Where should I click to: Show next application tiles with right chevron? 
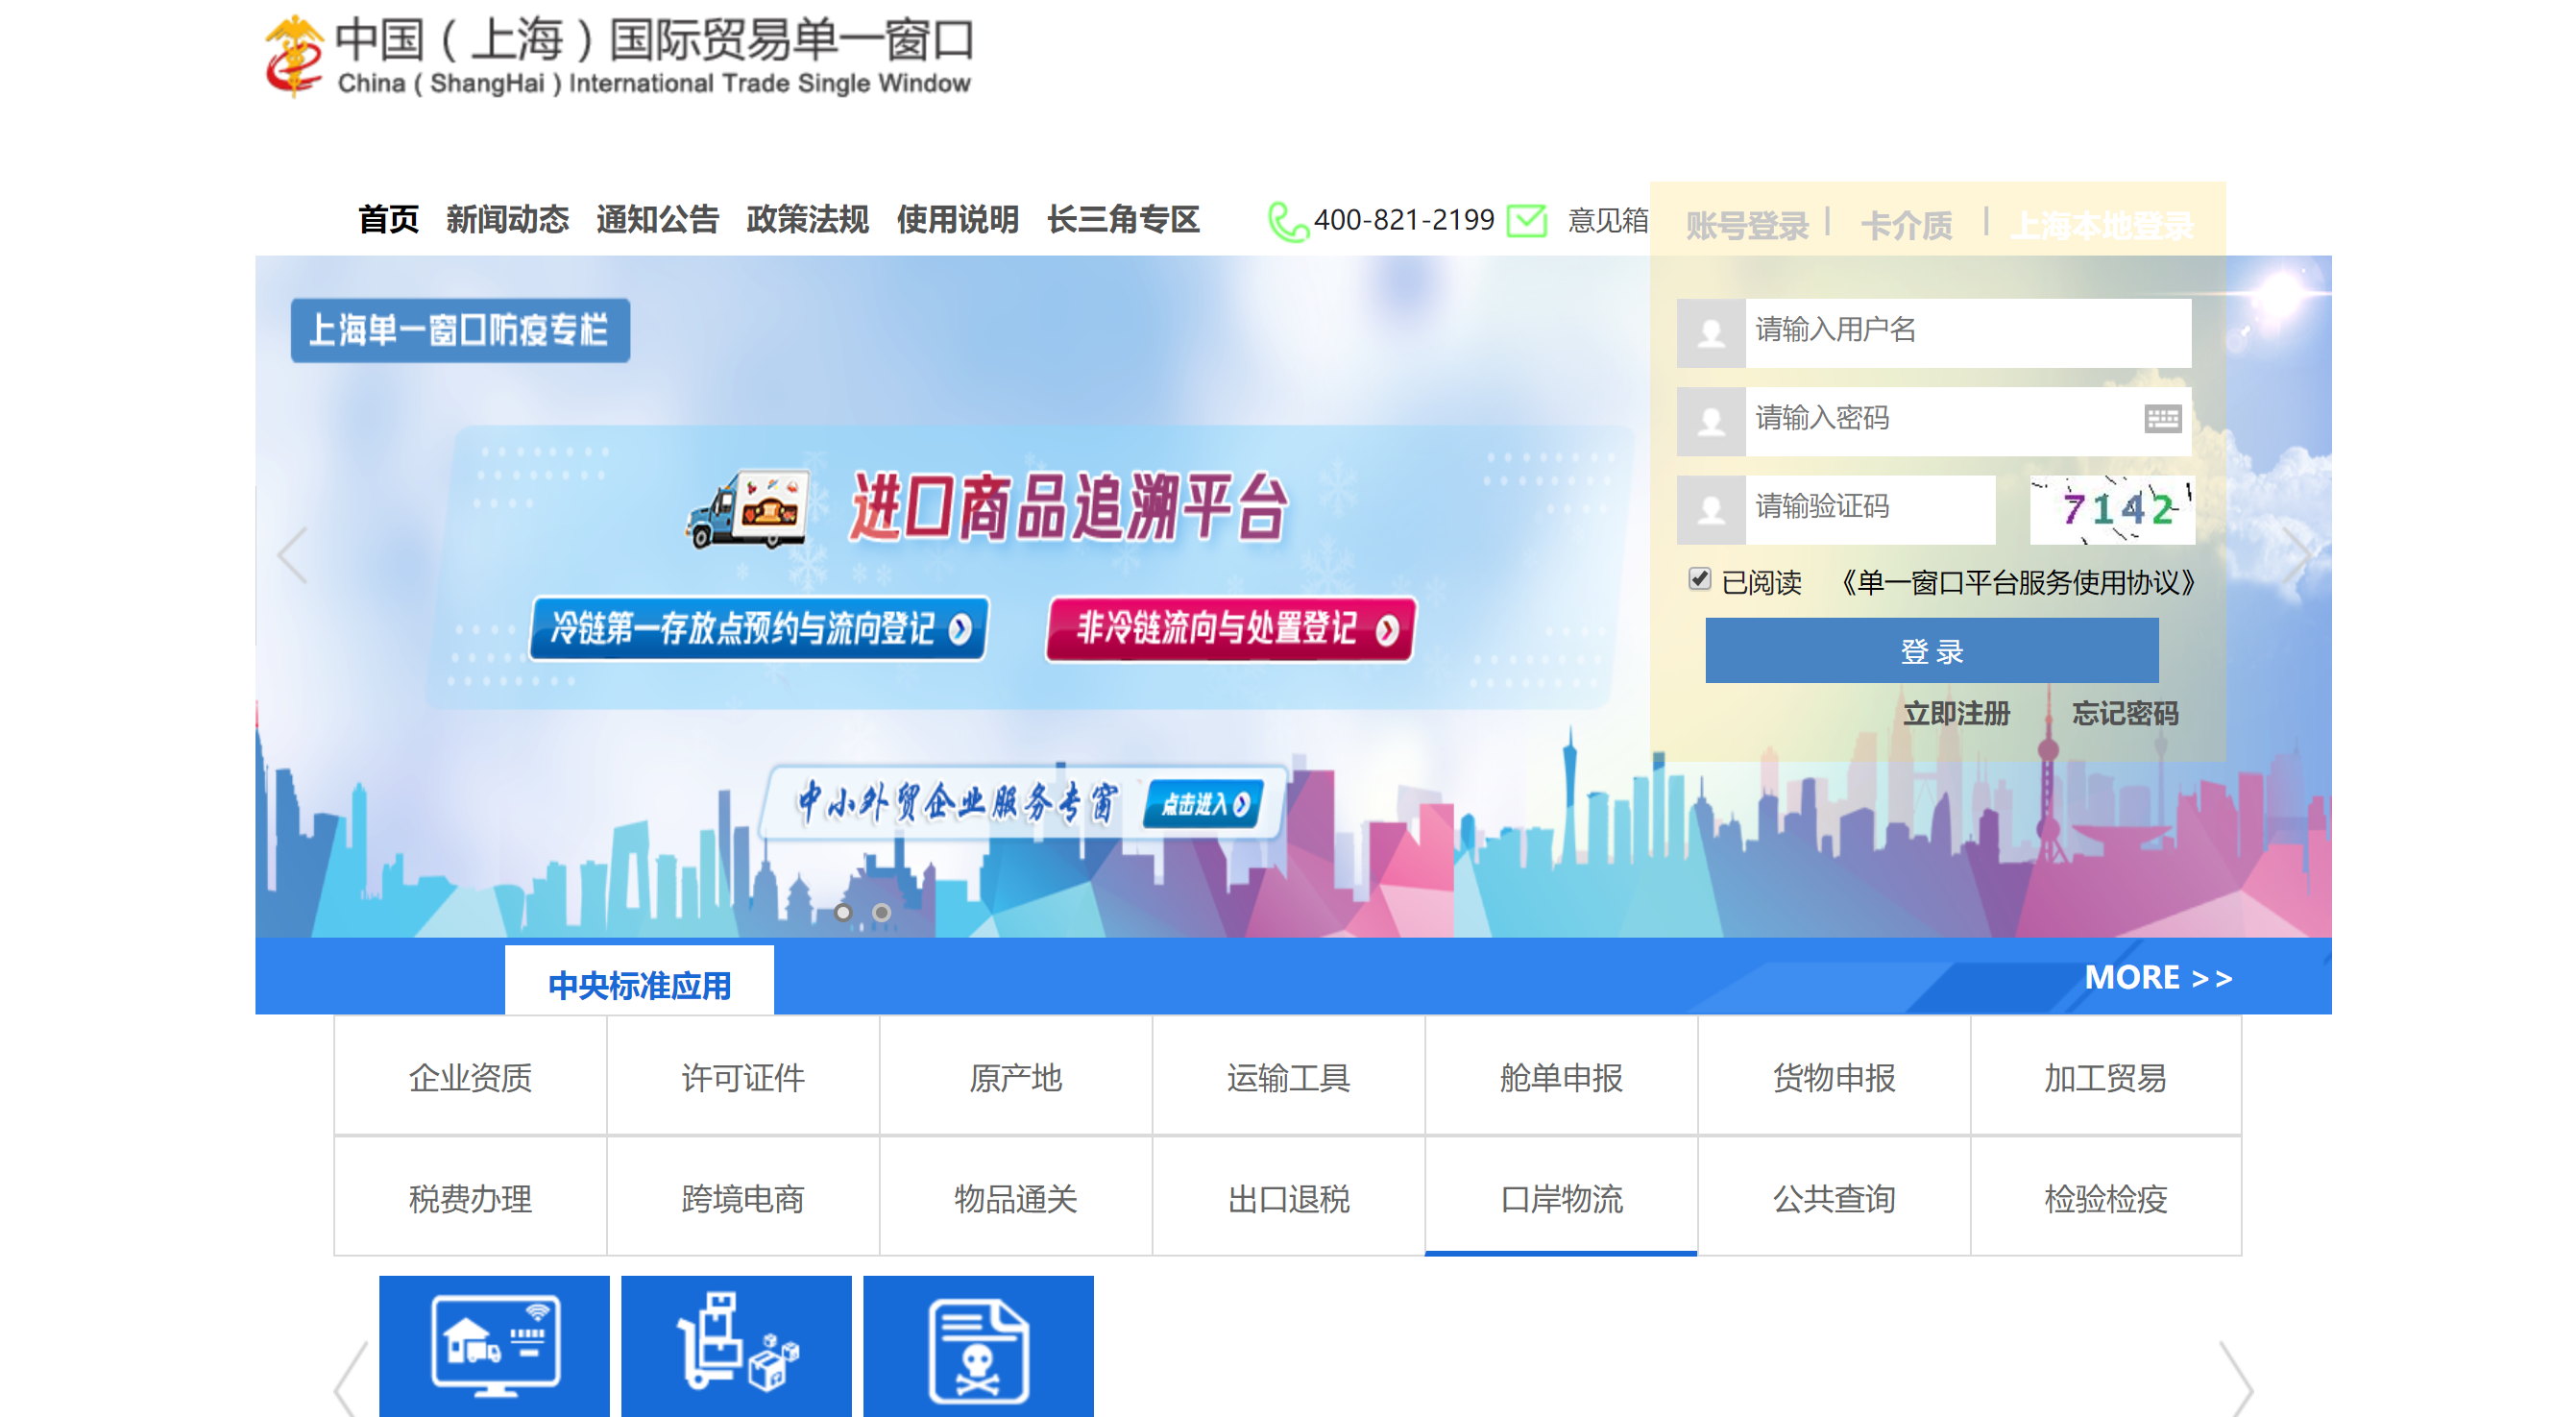point(2236,1378)
